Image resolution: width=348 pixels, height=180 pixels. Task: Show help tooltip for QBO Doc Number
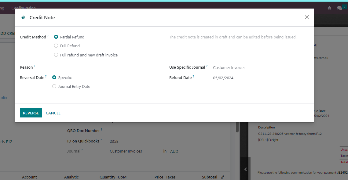point(101,129)
